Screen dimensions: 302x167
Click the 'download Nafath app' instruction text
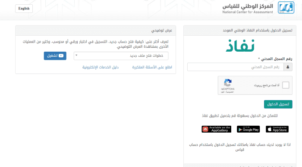click(239, 116)
